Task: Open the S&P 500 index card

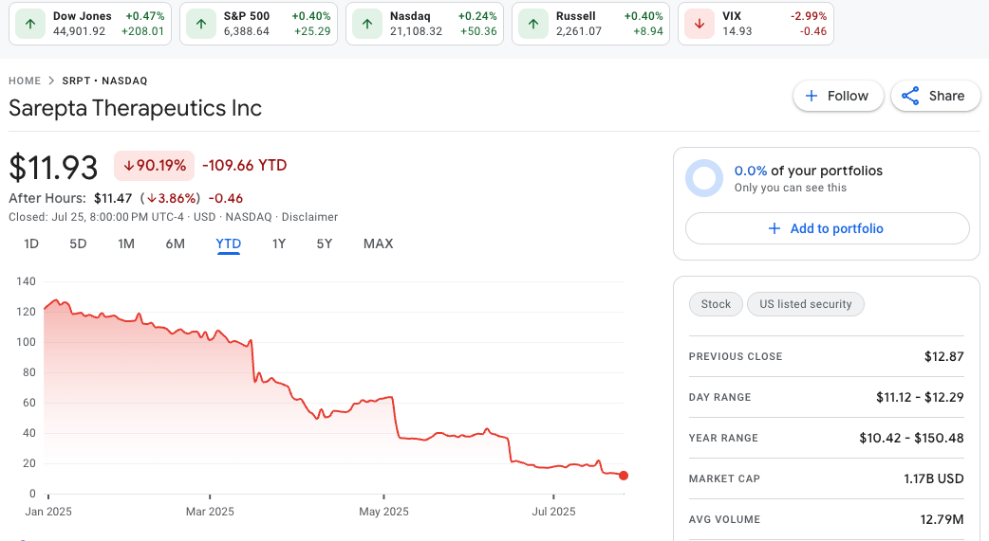Action: (258, 24)
